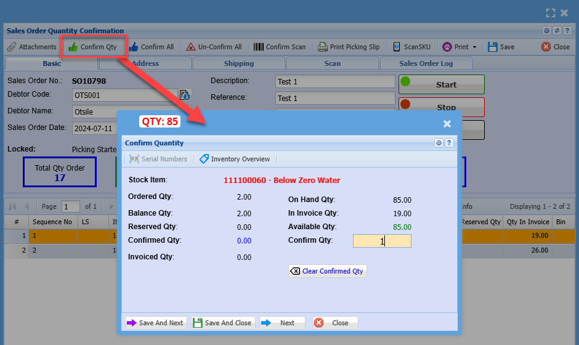Switch to the Basic tab
The image size is (579, 345).
[52, 63]
